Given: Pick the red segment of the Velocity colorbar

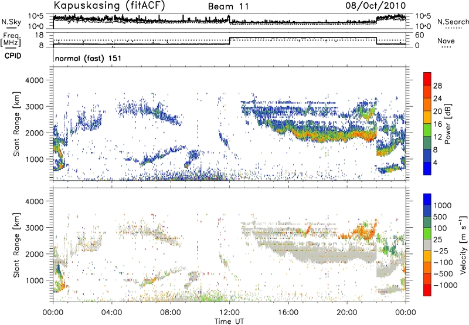Looking at the screenshot, I should click(x=427, y=290).
